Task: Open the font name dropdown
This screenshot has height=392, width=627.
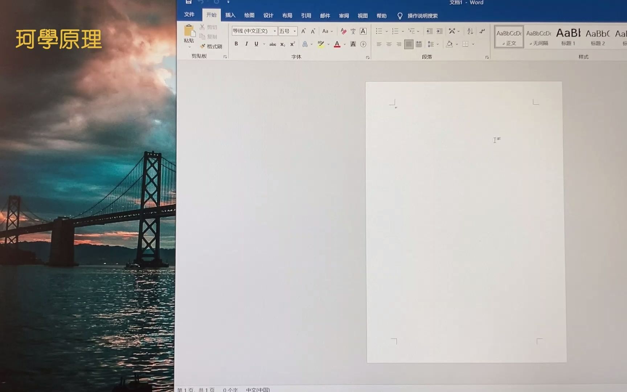Action: (275, 31)
